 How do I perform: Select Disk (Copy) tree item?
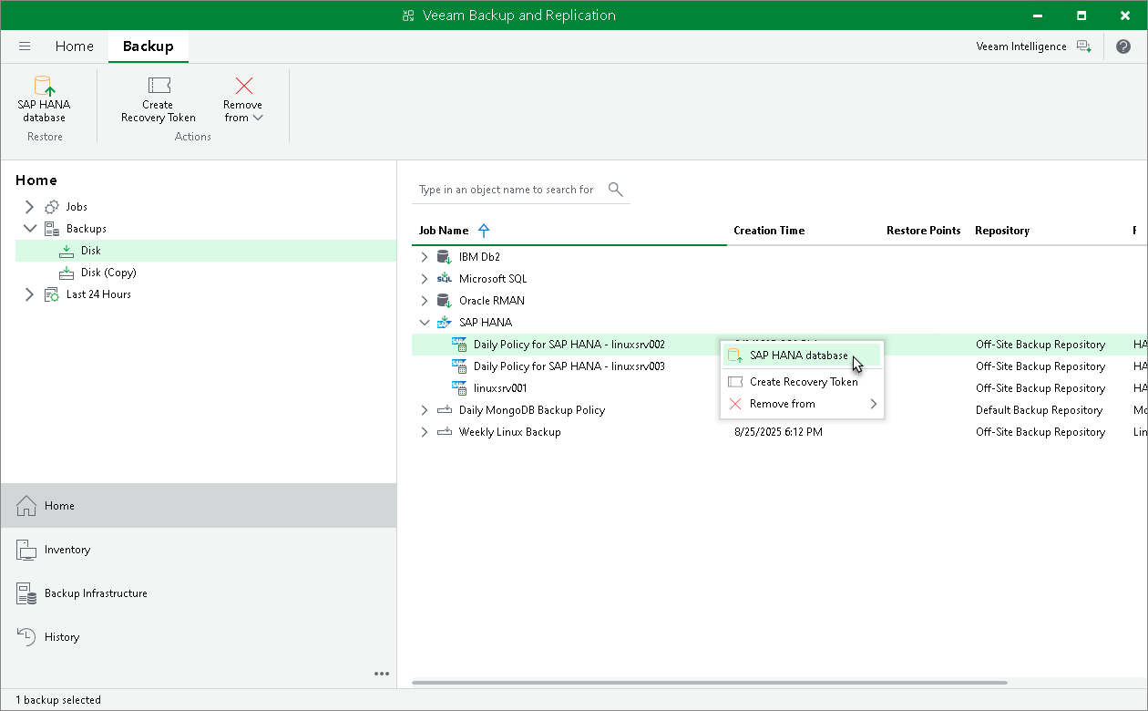(x=108, y=273)
